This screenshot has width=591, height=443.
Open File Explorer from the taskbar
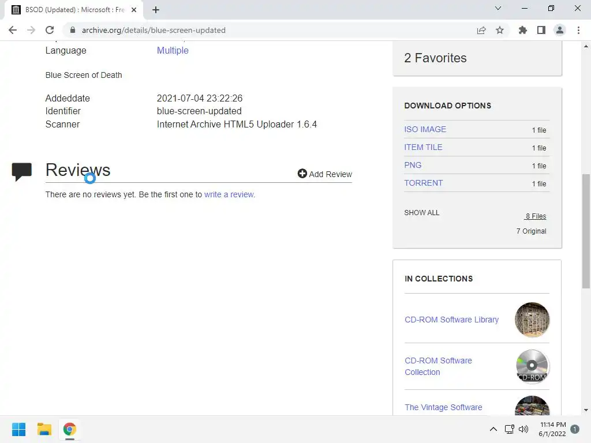coord(44,429)
